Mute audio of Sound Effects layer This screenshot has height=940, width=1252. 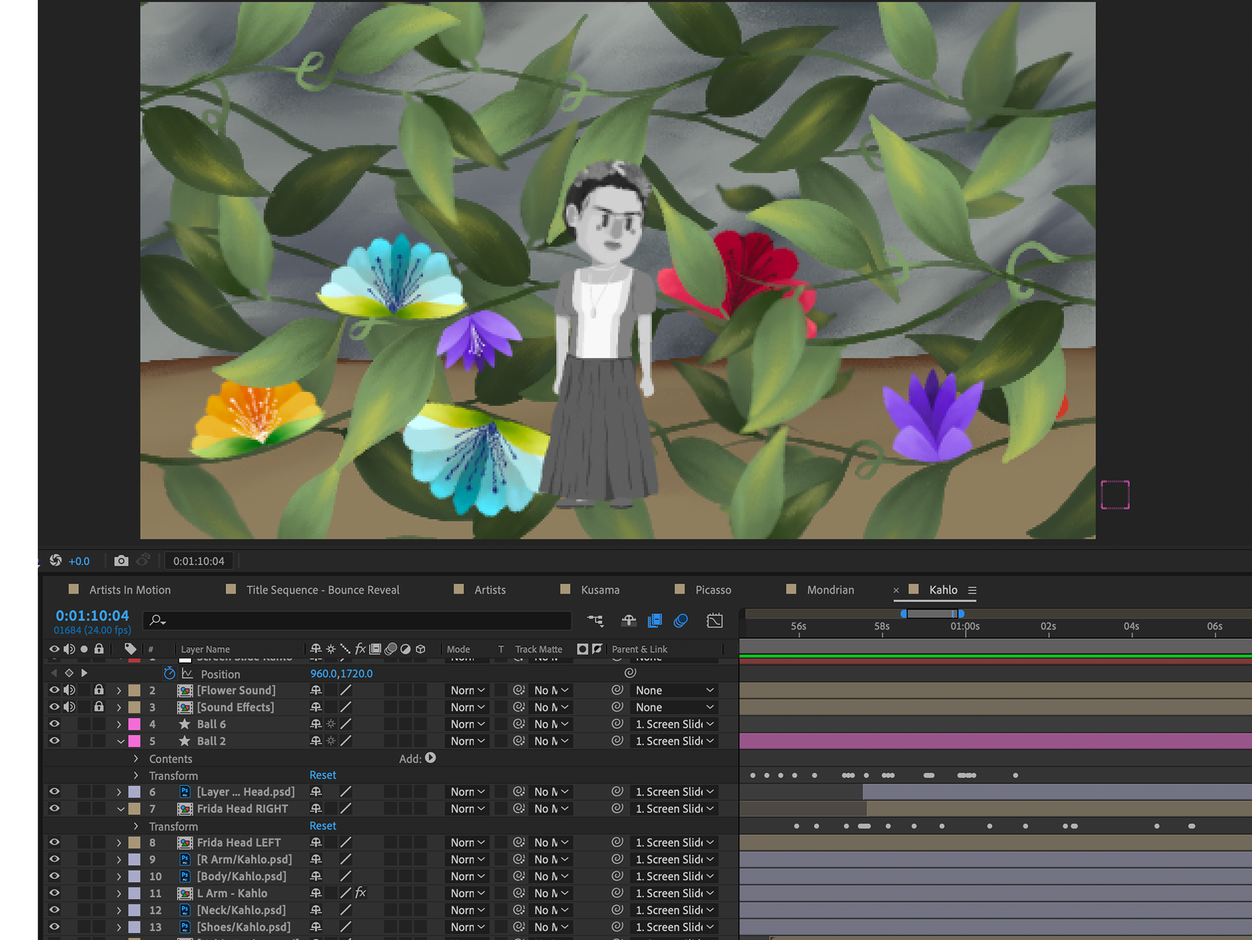(x=69, y=707)
